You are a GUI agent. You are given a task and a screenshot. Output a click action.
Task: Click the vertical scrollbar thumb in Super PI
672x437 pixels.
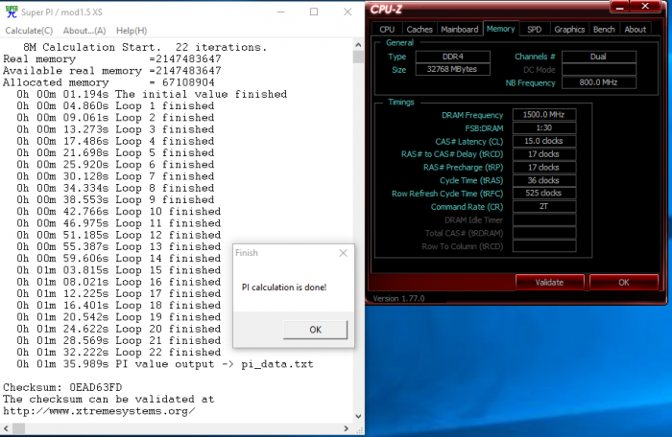tap(358, 57)
